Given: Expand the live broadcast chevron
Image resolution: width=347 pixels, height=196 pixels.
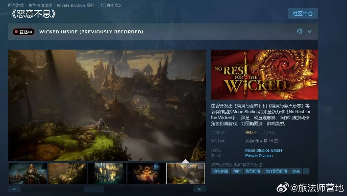Looking at the screenshot, I should tap(309, 31).
